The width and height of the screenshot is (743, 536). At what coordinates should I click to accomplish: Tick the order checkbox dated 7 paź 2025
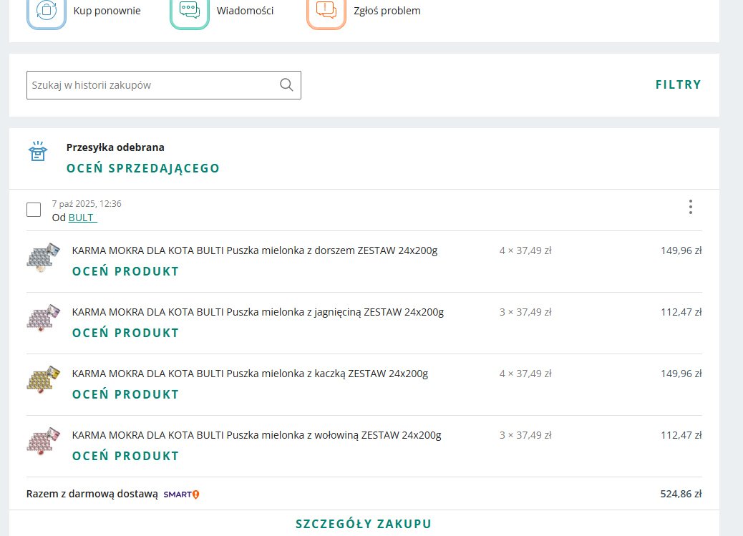(34, 210)
